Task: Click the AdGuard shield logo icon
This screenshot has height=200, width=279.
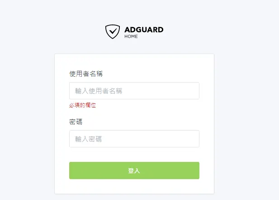Action: (x=113, y=32)
